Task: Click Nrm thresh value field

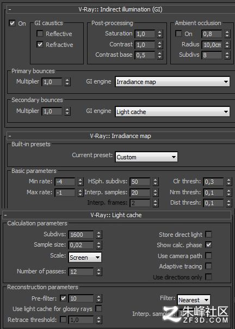Action: pyautogui.click(x=213, y=193)
